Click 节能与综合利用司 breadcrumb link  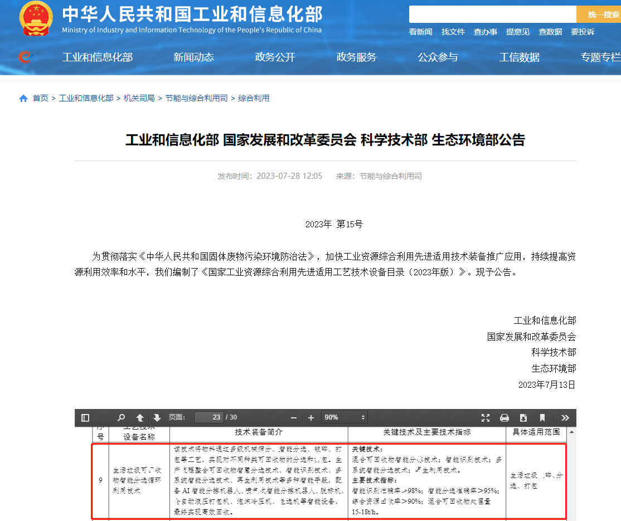tap(196, 98)
